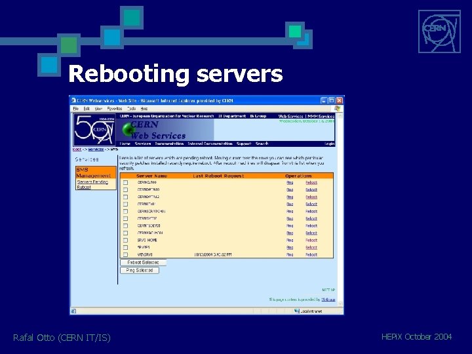Screen dimensions: 472x354
Task: Open the Favorites menu
Action: [115, 109]
